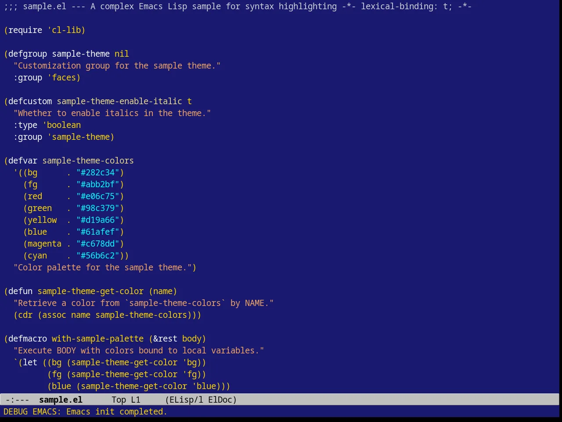Screen dimensions: 562x422
Task: Click the docstring 'Color palette for the sample theme.'
Action: tap(102, 267)
